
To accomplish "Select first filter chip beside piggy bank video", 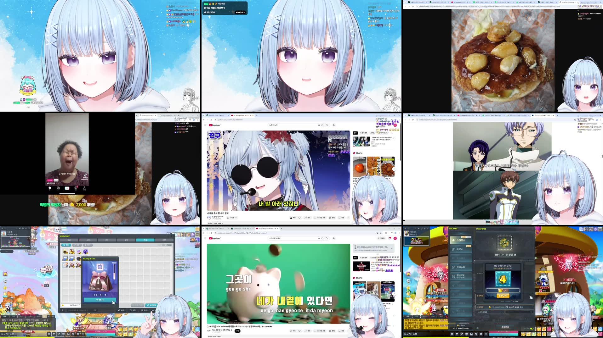I will [x=355, y=258].
